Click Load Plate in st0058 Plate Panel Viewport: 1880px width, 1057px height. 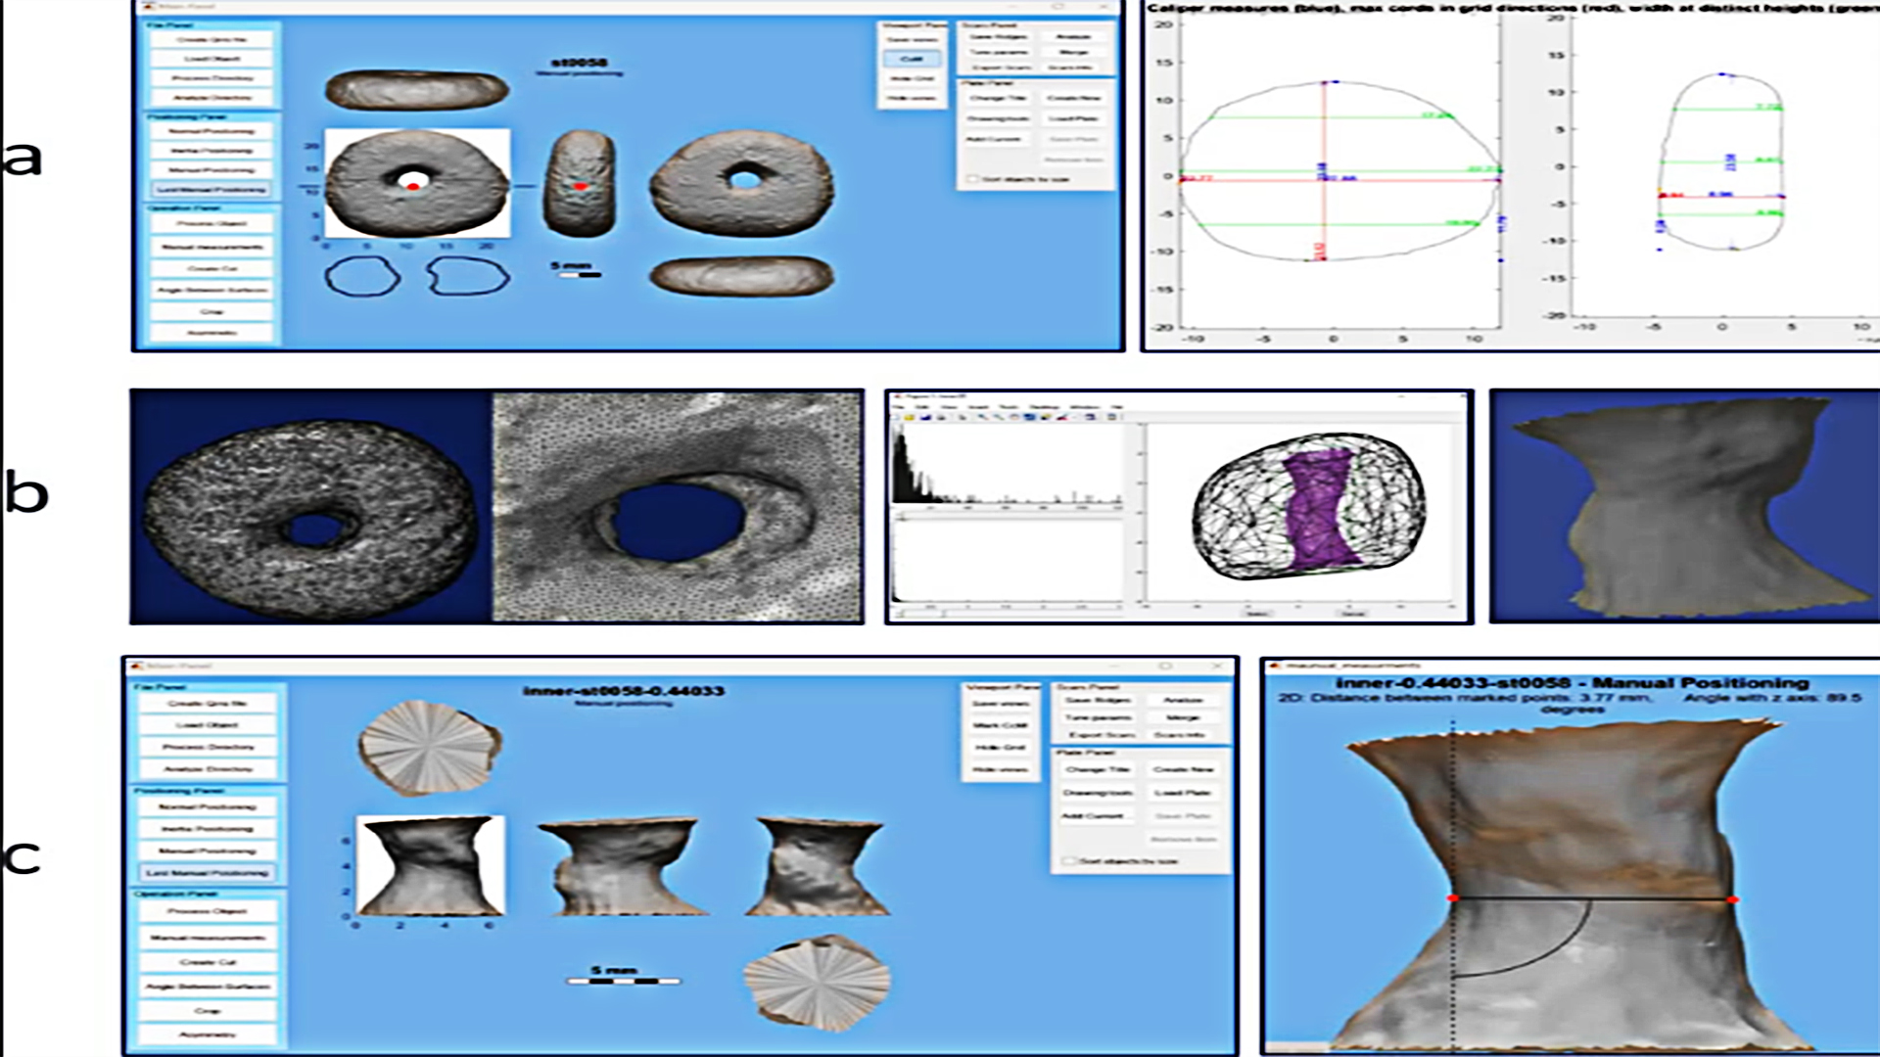[1073, 118]
